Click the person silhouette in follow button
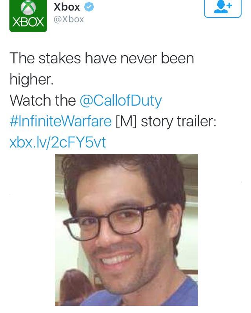 tap(221, 8)
